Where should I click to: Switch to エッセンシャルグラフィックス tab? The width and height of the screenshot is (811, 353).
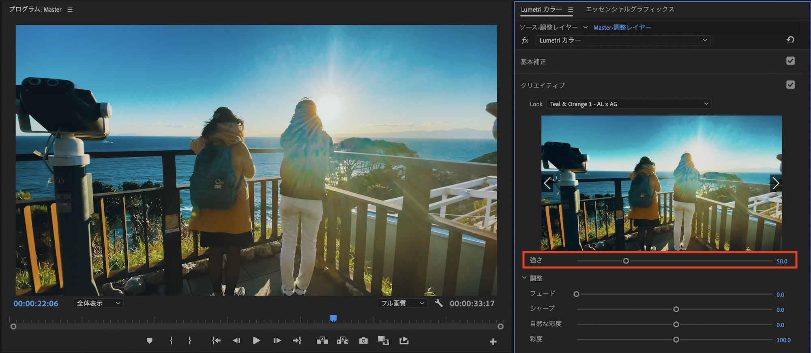(x=630, y=9)
